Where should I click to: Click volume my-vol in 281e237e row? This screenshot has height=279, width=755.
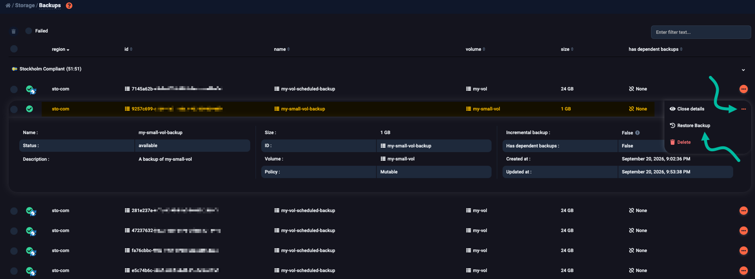click(477, 210)
